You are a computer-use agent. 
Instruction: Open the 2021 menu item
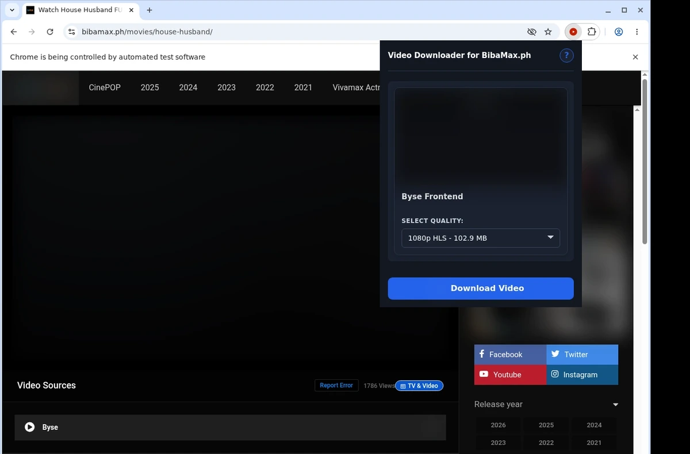[303, 87]
